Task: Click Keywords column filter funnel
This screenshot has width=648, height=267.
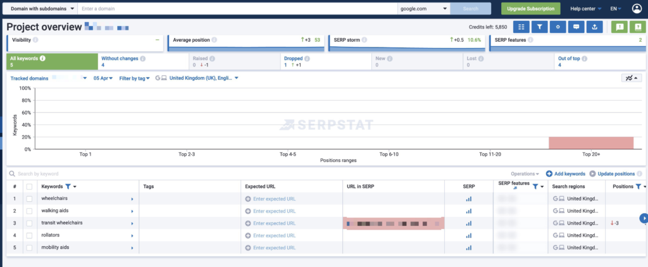Action: [x=68, y=187]
